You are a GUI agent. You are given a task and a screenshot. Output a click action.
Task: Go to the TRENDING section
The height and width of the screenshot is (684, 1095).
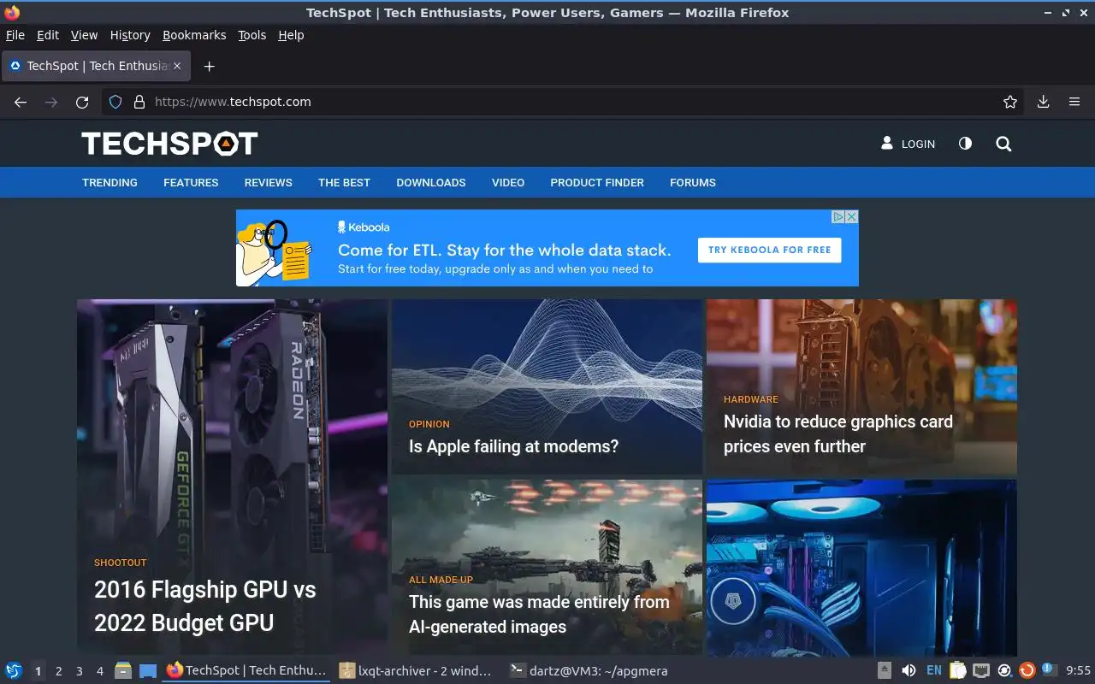(109, 182)
